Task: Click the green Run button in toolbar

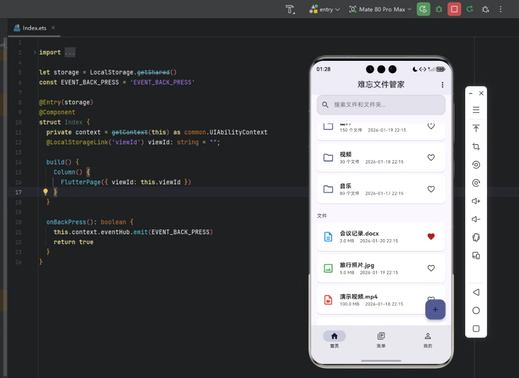Action: pos(423,9)
